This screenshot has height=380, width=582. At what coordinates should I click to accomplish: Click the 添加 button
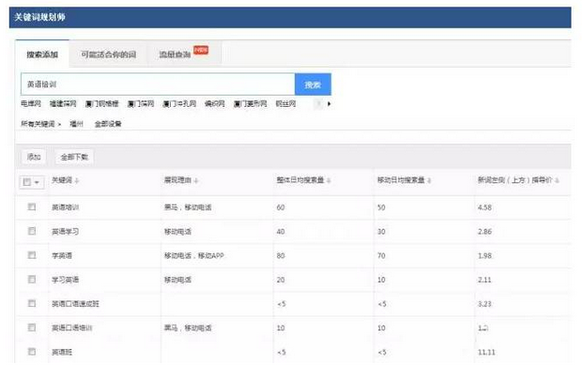(34, 157)
